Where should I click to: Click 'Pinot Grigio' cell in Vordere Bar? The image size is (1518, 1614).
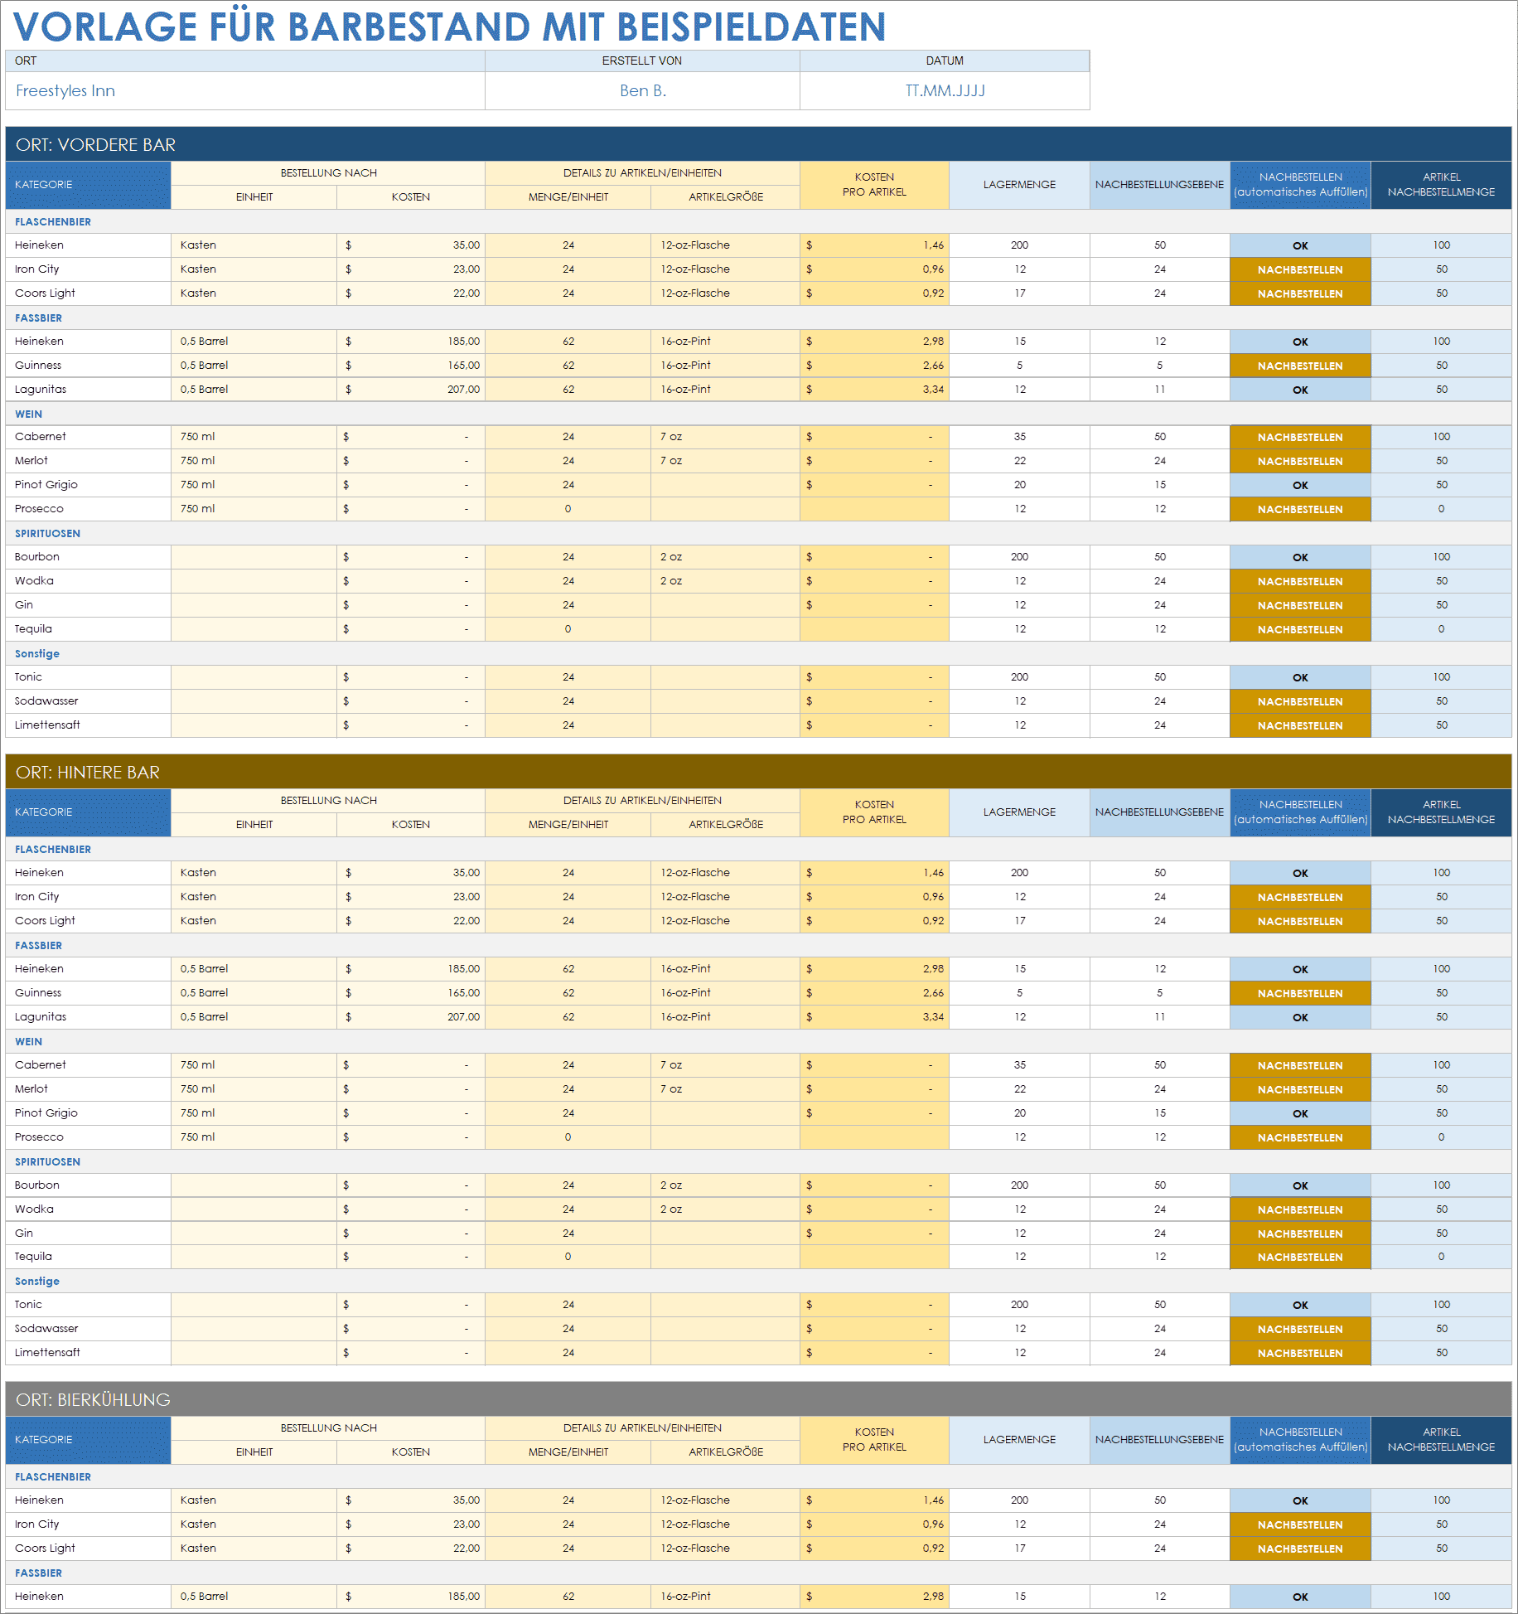point(88,484)
